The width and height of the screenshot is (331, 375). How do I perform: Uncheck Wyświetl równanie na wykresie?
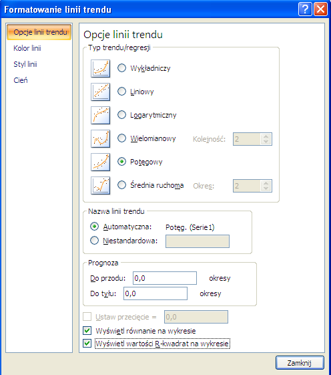click(x=87, y=331)
